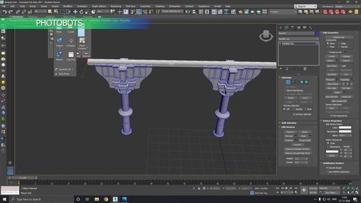Open the Motion tab icon in command panel
The height and width of the screenshot is (203, 361).
tap(298, 28)
